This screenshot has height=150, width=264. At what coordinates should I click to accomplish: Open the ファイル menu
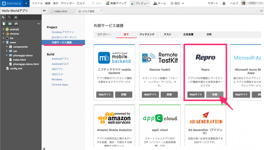click(x=37, y=3)
